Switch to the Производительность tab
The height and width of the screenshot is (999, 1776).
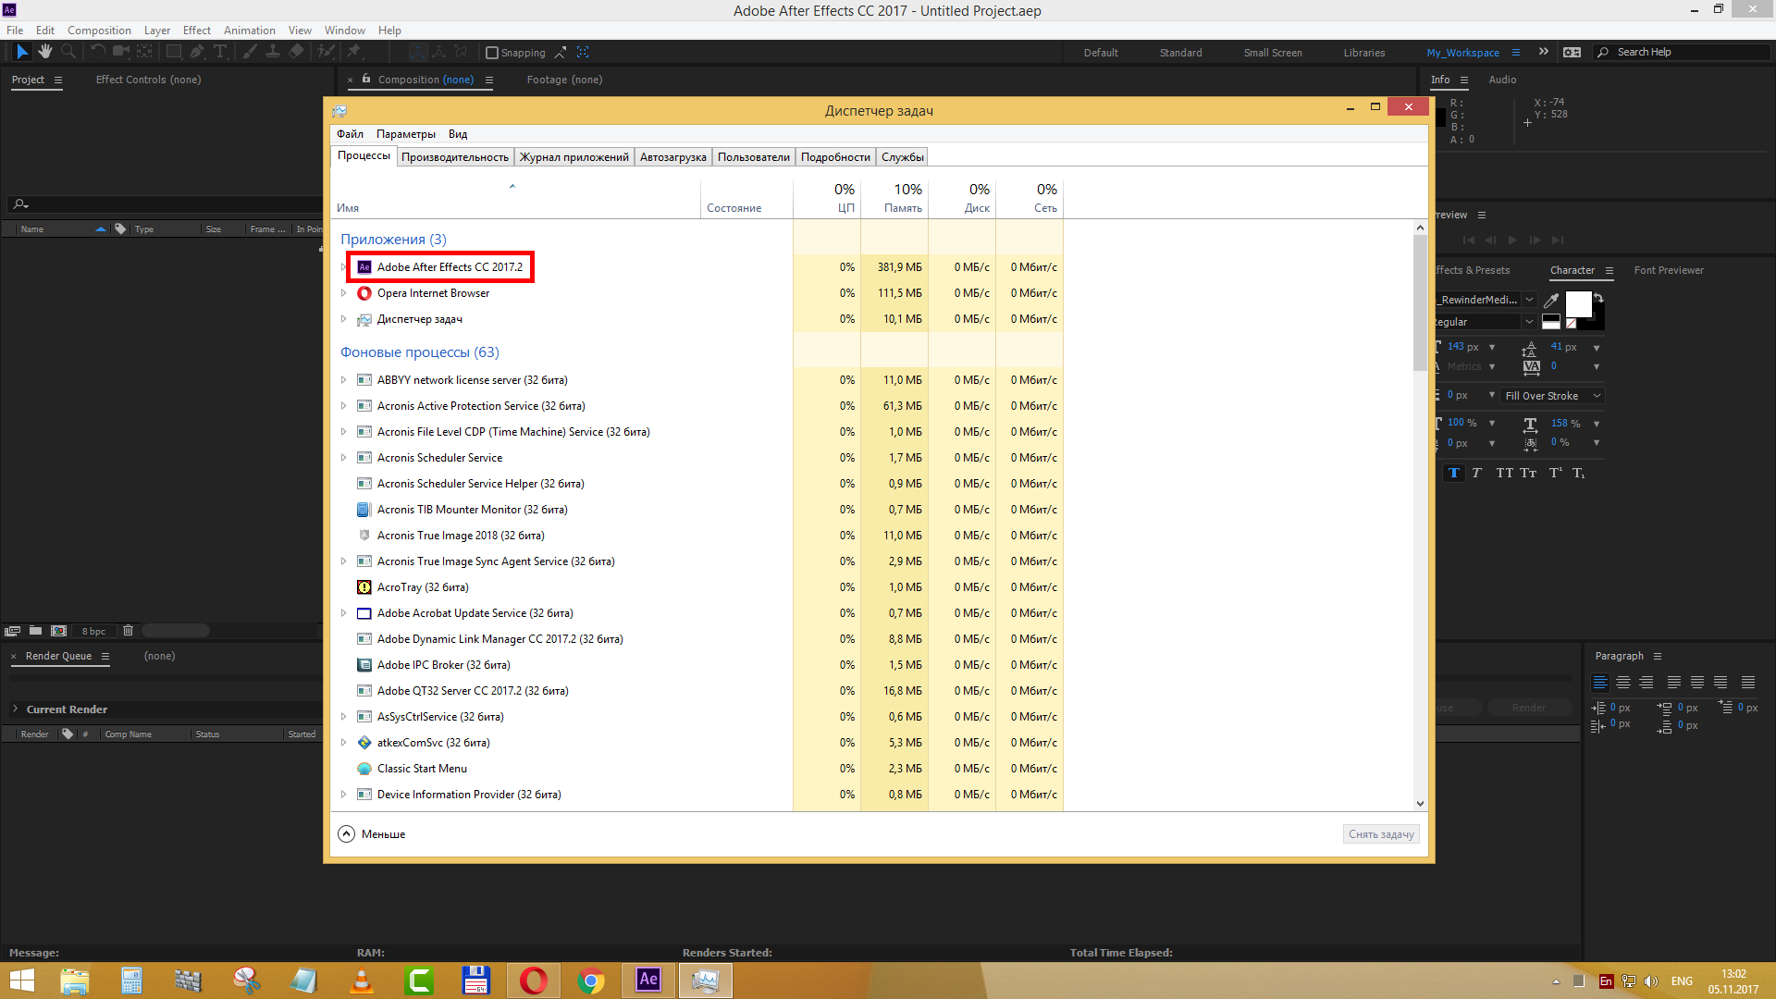(x=455, y=157)
